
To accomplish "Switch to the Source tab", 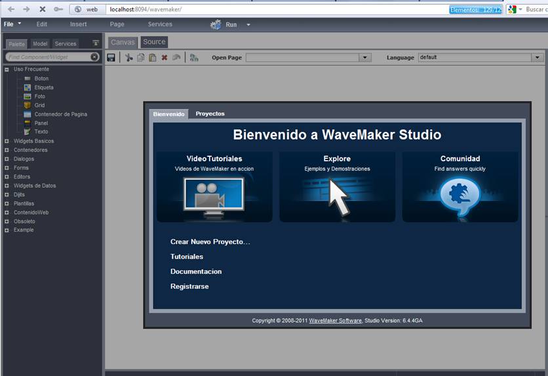I will pos(154,42).
